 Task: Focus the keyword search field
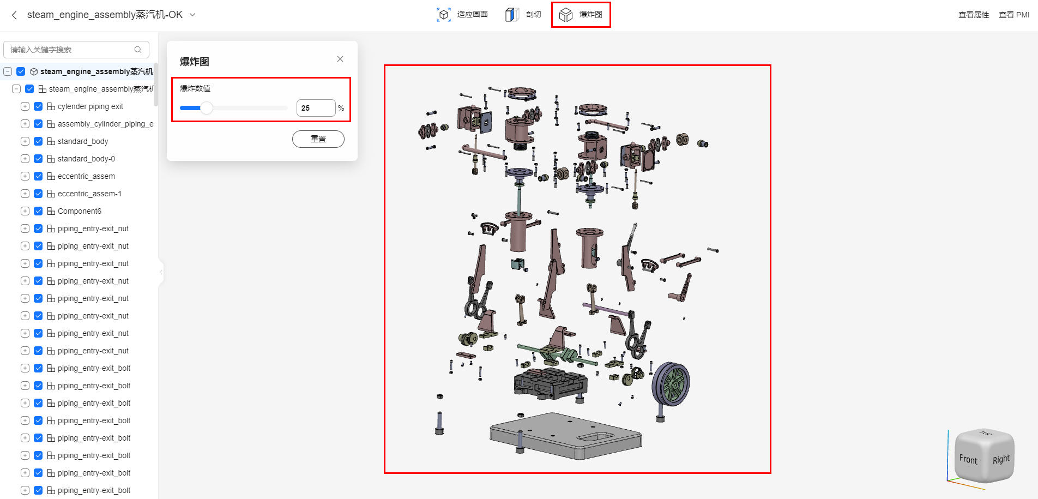76,50
